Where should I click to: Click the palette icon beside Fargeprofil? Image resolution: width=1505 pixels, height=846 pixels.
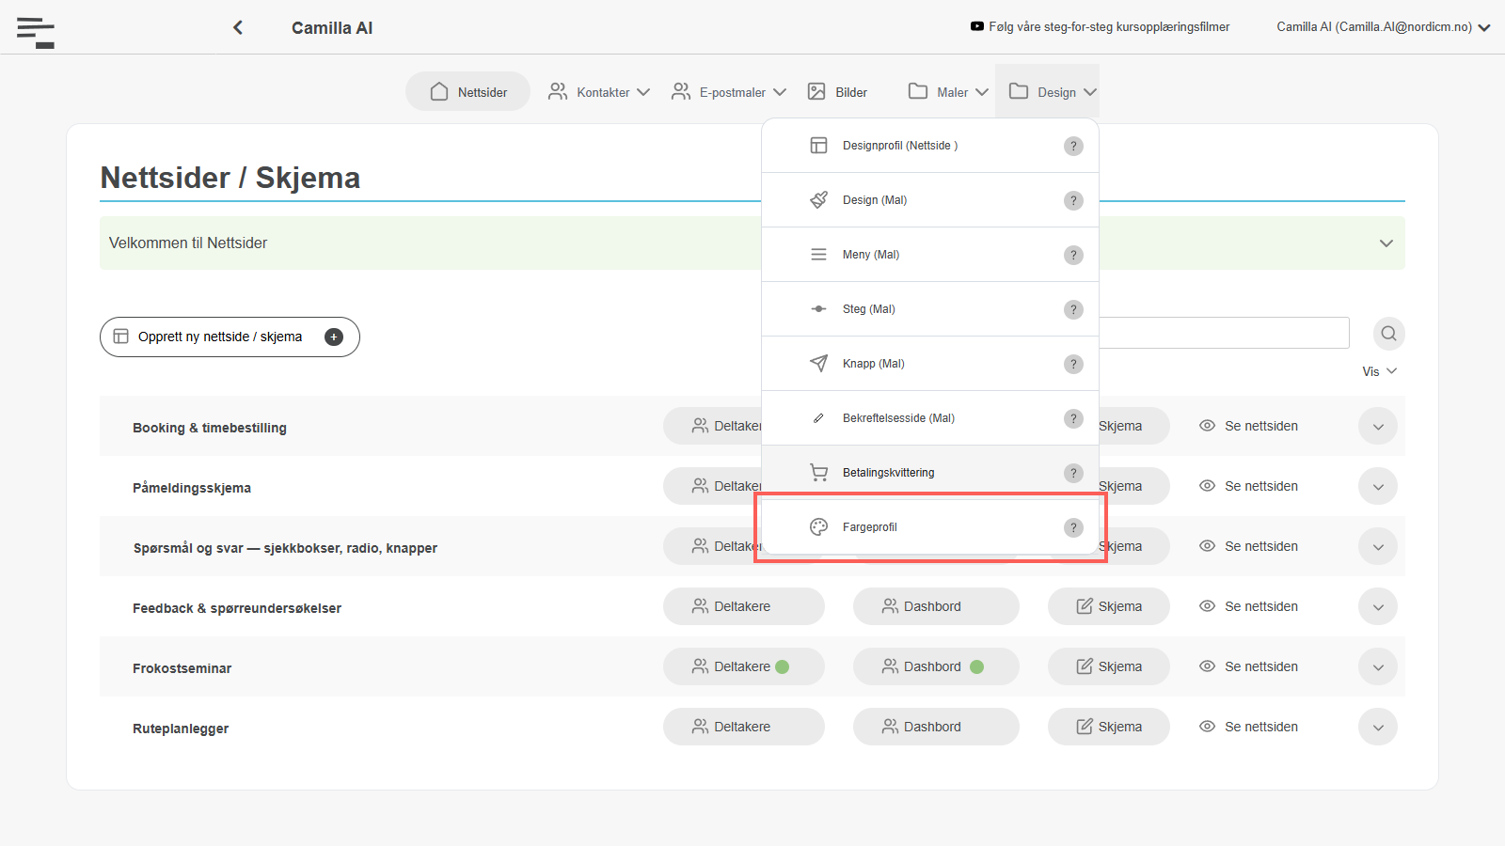[819, 527]
